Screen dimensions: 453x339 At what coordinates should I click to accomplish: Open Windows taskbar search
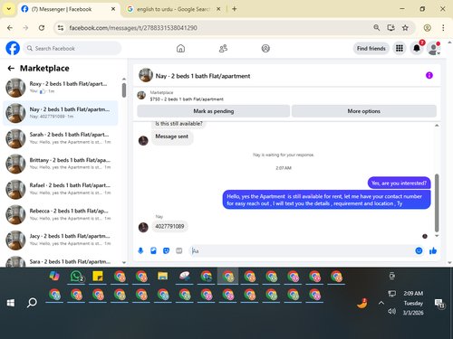32,303
